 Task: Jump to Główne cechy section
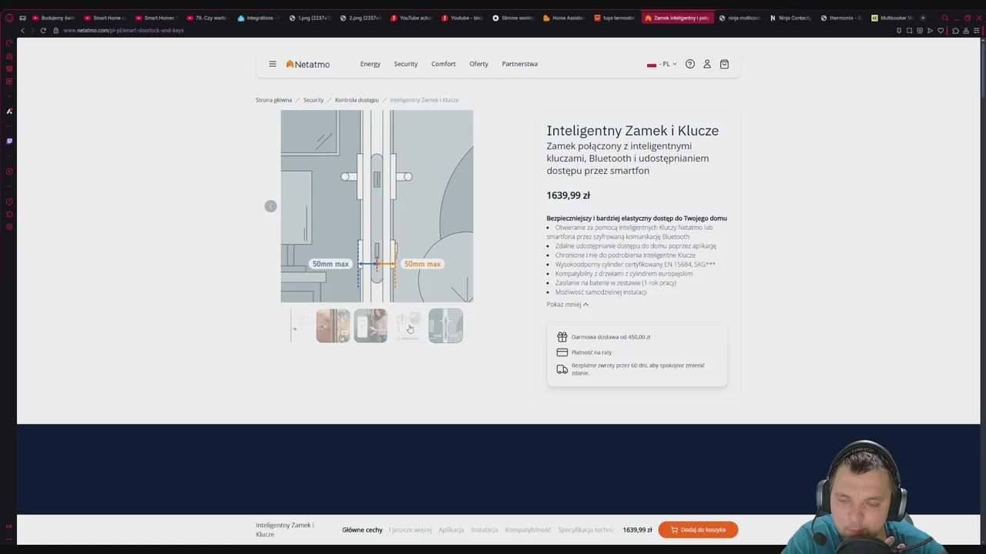pyautogui.click(x=362, y=529)
